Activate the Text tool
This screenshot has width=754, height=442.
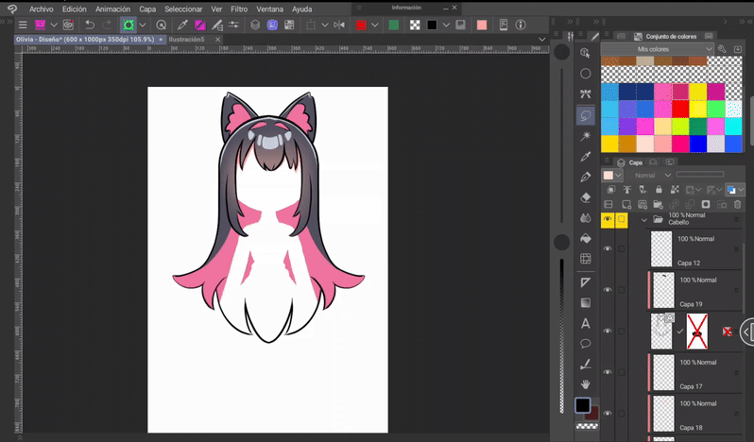pyautogui.click(x=586, y=323)
